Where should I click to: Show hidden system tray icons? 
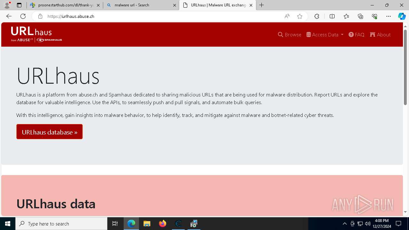click(x=344, y=224)
